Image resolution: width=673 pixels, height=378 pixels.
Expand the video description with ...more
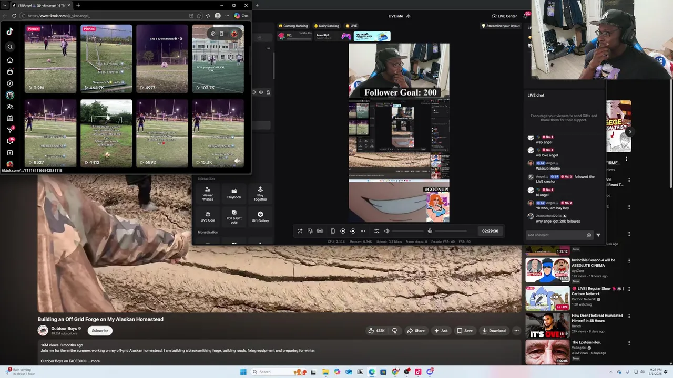click(x=94, y=361)
